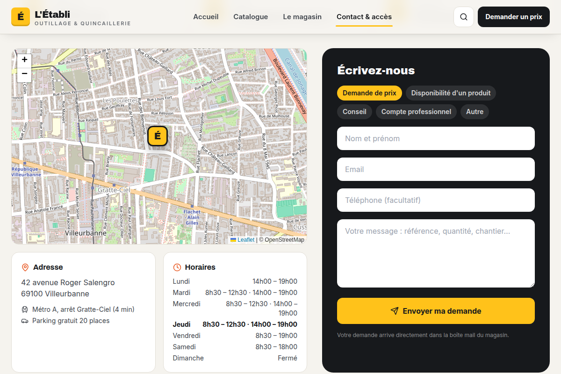This screenshot has height=374, width=561.
Task: Click the Écrivez-nous heading
Action: pyautogui.click(x=376, y=71)
